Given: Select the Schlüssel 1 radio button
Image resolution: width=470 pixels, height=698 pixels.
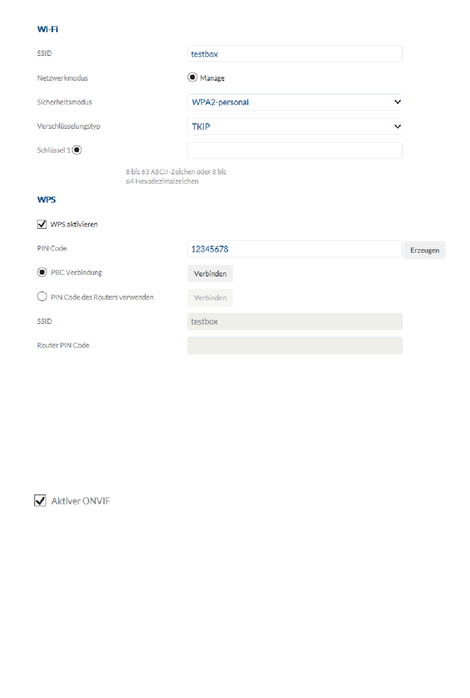Looking at the screenshot, I should [77, 150].
